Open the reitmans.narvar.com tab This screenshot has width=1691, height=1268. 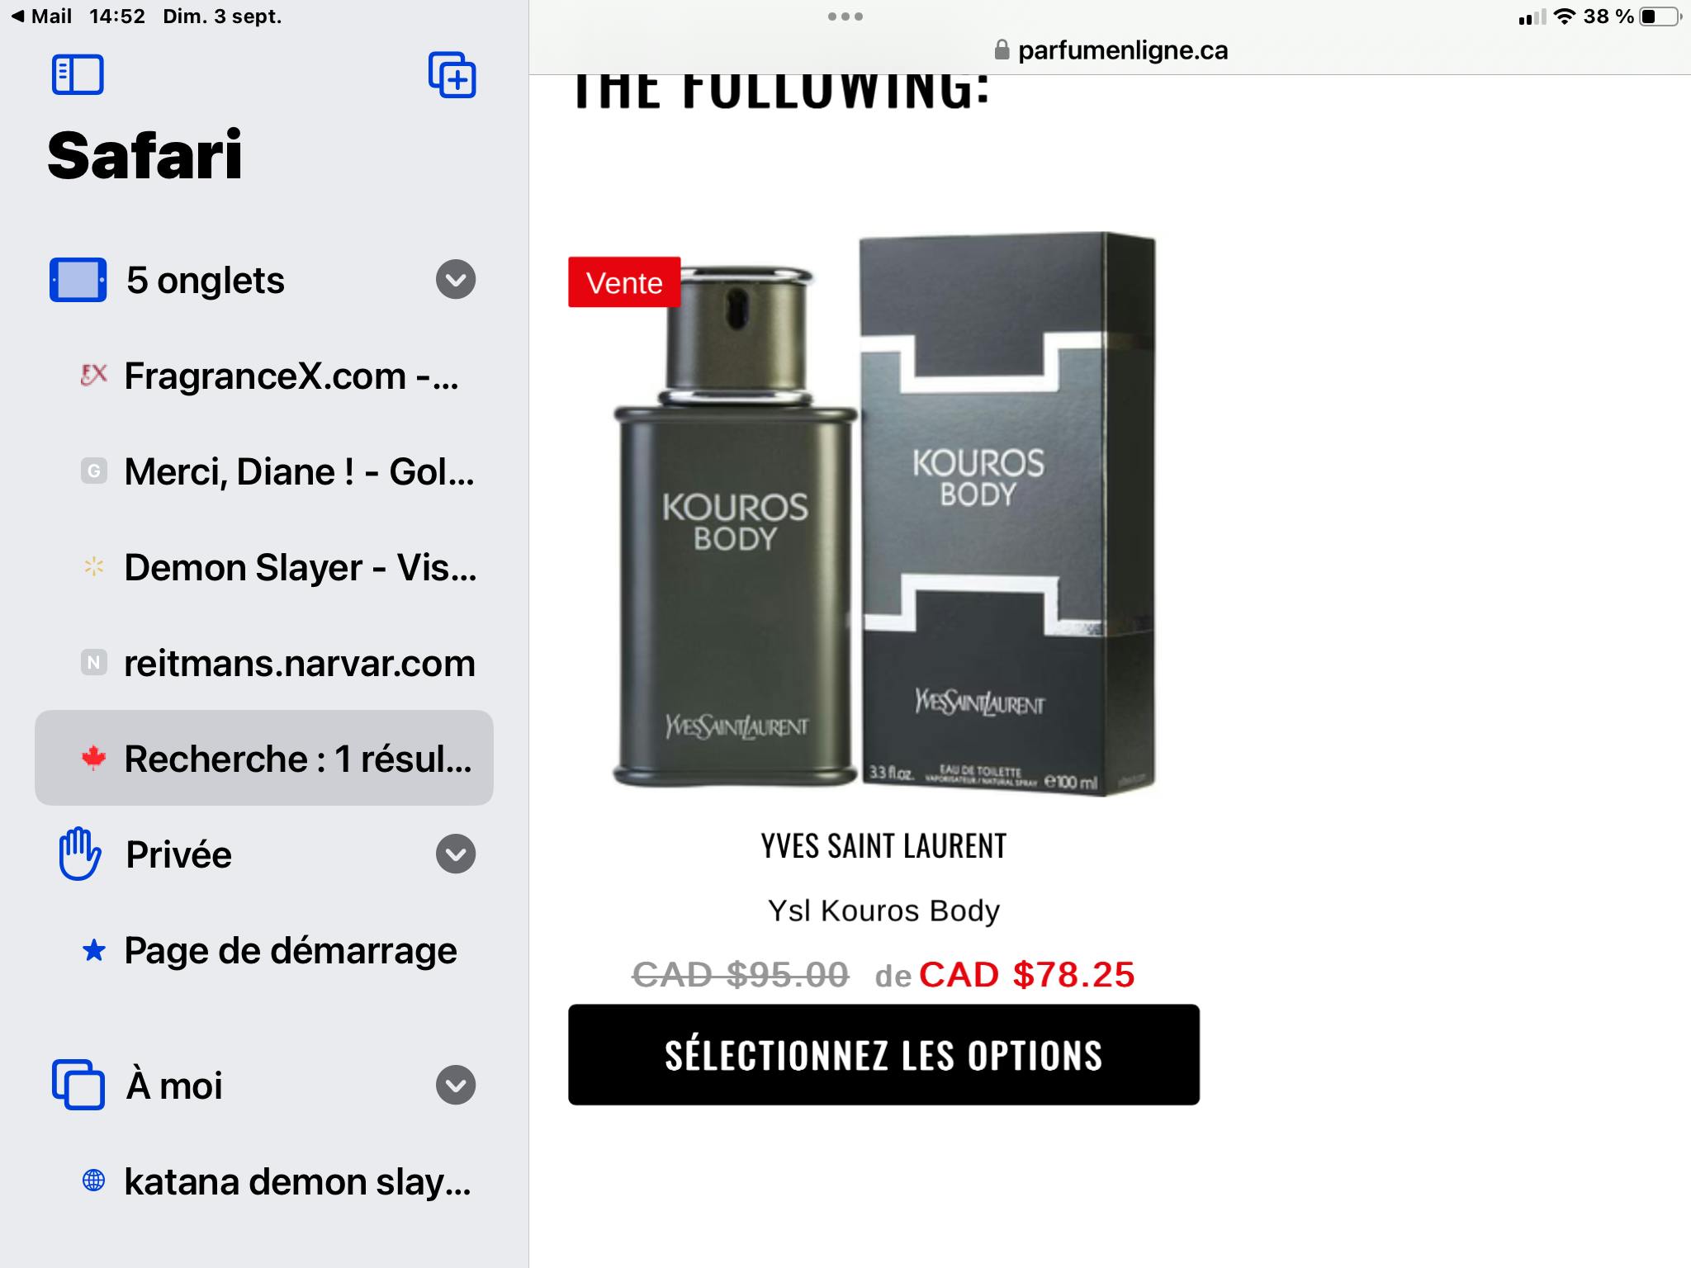tap(264, 664)
